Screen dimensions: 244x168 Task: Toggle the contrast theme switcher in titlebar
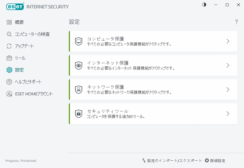pos(204,5)
